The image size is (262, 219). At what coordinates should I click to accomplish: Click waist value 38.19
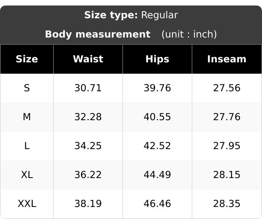point(88,204)
